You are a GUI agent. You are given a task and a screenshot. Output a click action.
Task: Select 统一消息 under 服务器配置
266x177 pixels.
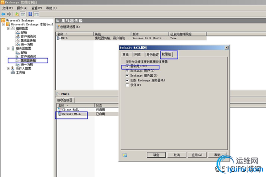tap(26, 64)
